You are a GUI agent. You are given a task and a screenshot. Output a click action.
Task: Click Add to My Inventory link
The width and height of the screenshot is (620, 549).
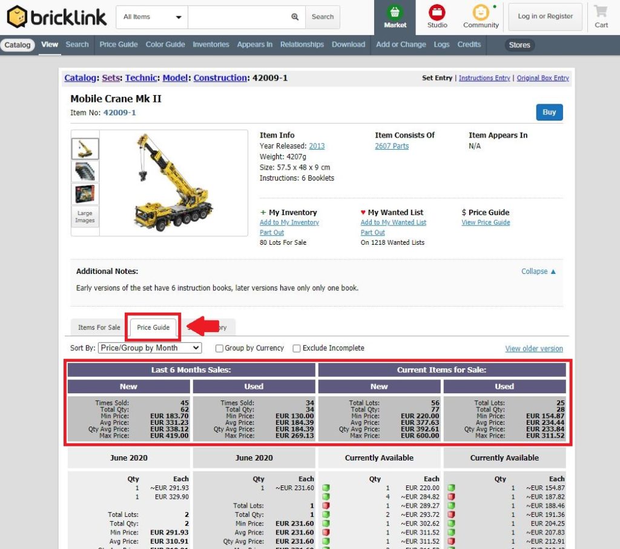point(289,222)
